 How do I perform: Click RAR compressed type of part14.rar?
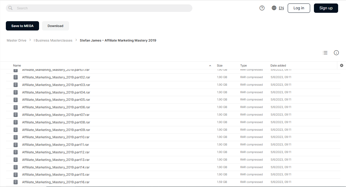click(x=252, y=167)
